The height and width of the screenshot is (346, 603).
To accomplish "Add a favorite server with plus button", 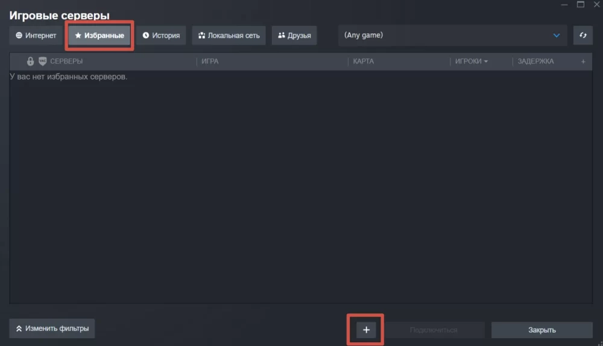I will (366, 330).
